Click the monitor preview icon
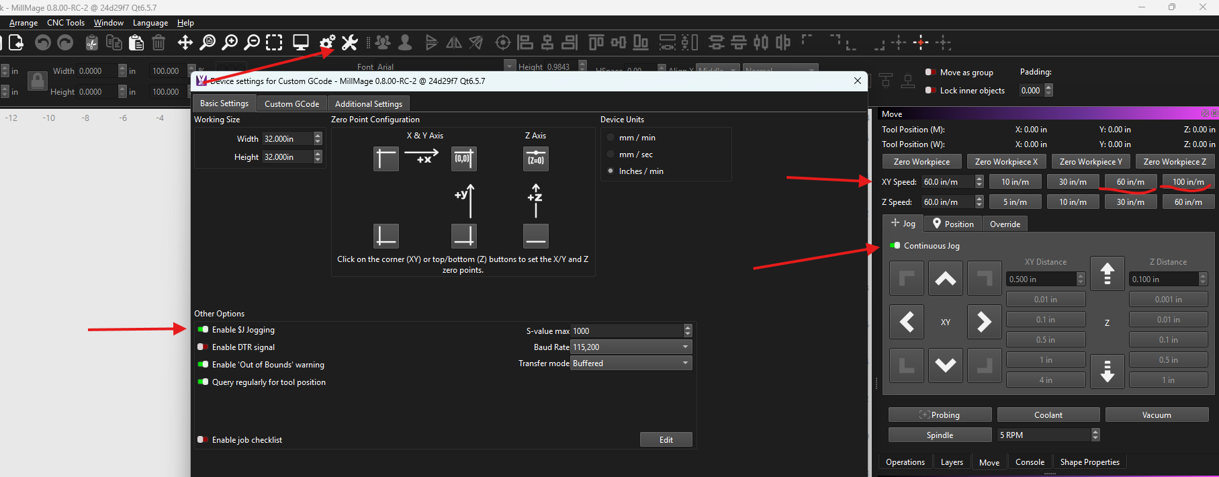Image resolution: width=1219 pixels, height=477 pixels. (300, 43)
